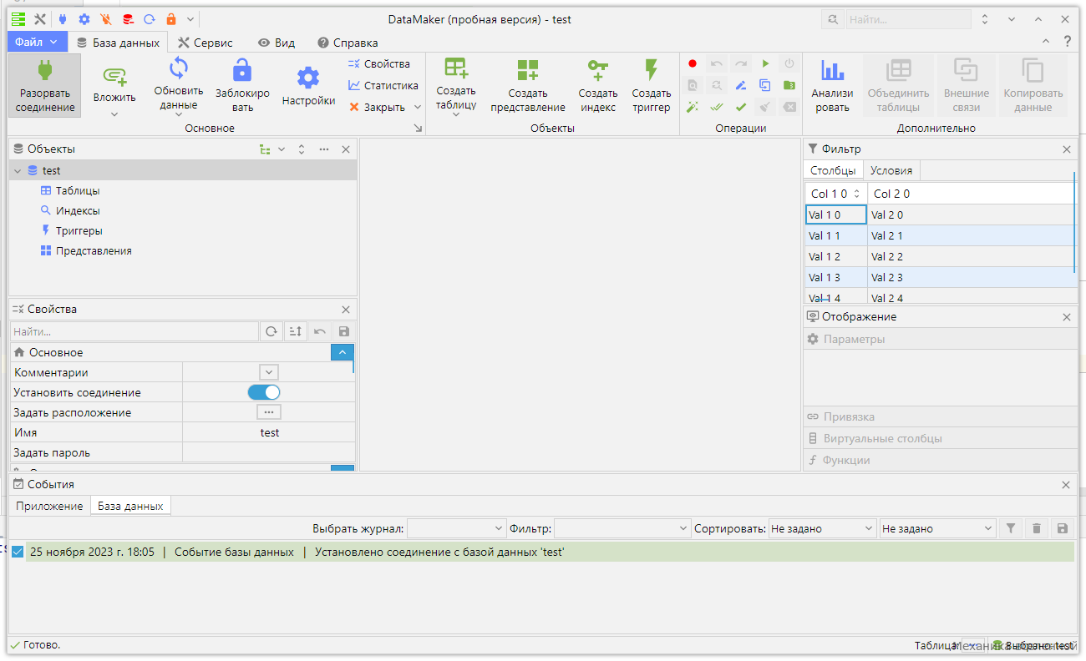Click the single green checkmark in Операции
This screenshot has width=1086, height=661.
(x=741, y=107)
